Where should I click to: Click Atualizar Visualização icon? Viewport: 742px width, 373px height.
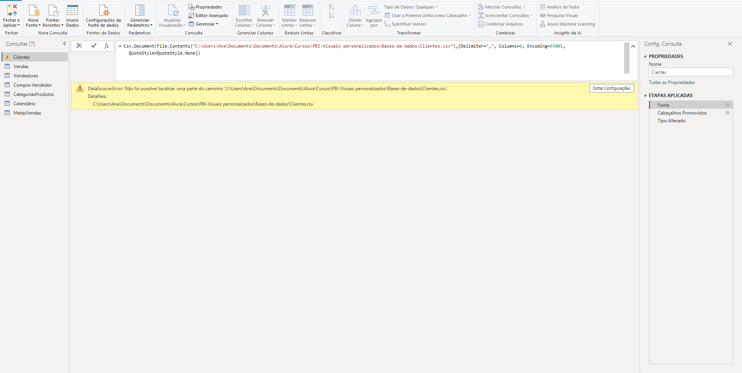coord(172,10)
